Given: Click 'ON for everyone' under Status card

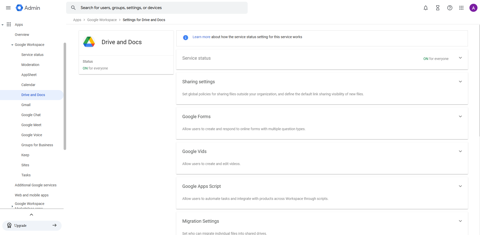Looking at the screenshot, I should tap(95, 68).
